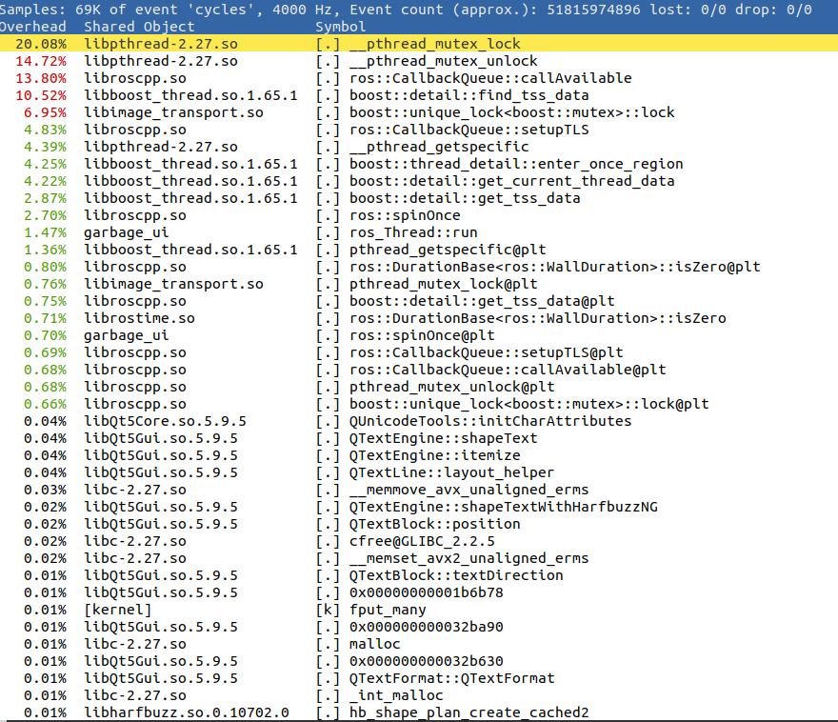Viewport: 838px width, 722px height.
Task: Click address 0x000000000032b630 symbol
Action: pos(426,661)
